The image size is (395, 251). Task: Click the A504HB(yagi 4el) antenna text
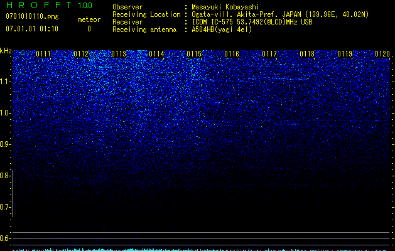click(222, 29)
